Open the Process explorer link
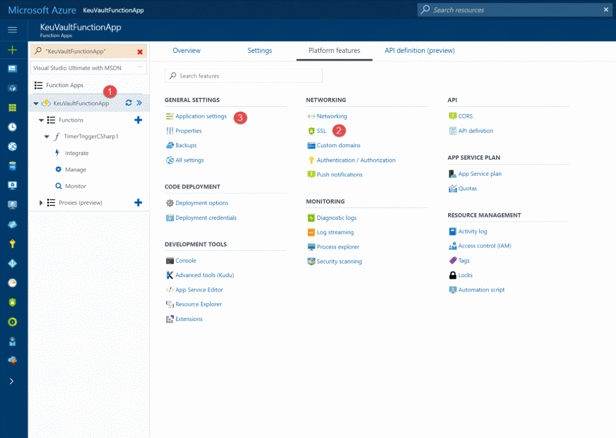 (x=338, y=247)
